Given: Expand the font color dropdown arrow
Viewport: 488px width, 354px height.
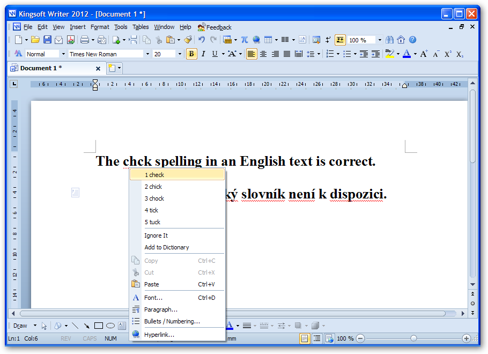Looking at the screenshot, I should coord(415,54).
